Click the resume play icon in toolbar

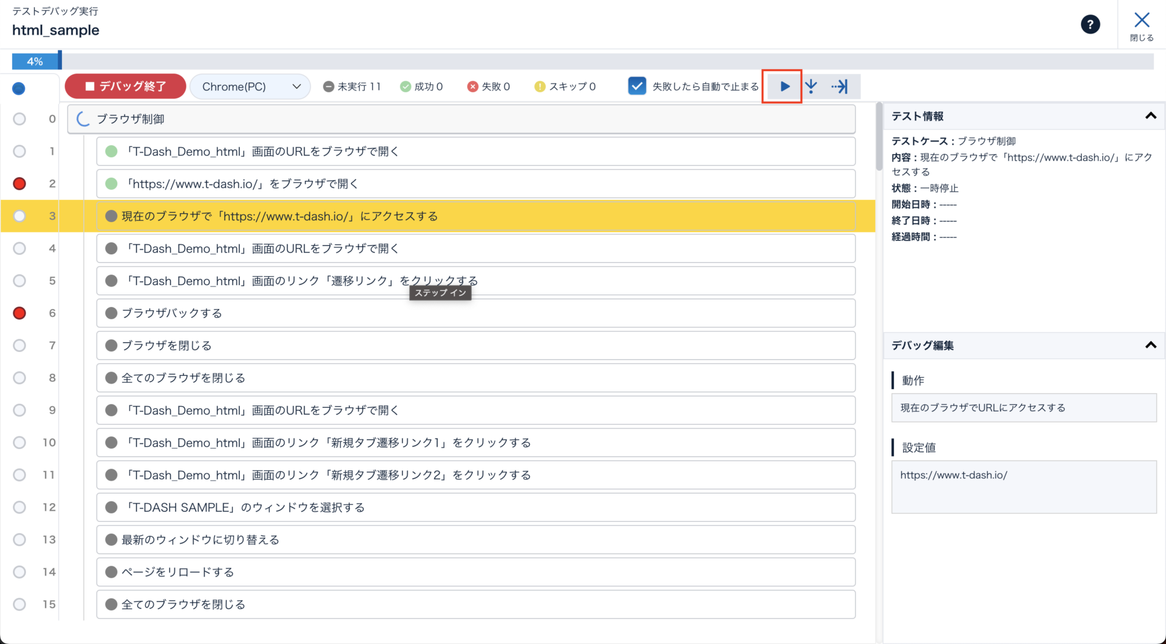coord(784,87)
